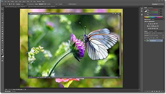
Task: Click the History panel icon
Action: click(x=142, y=9)
